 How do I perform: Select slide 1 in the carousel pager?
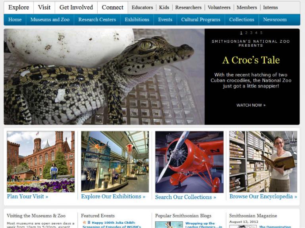coord(241,33)
